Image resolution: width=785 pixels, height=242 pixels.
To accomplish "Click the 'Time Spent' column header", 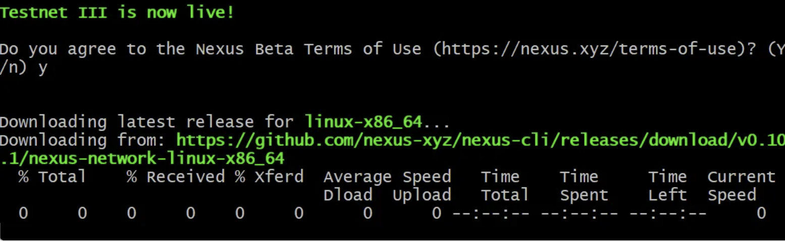I will (584, 186).
